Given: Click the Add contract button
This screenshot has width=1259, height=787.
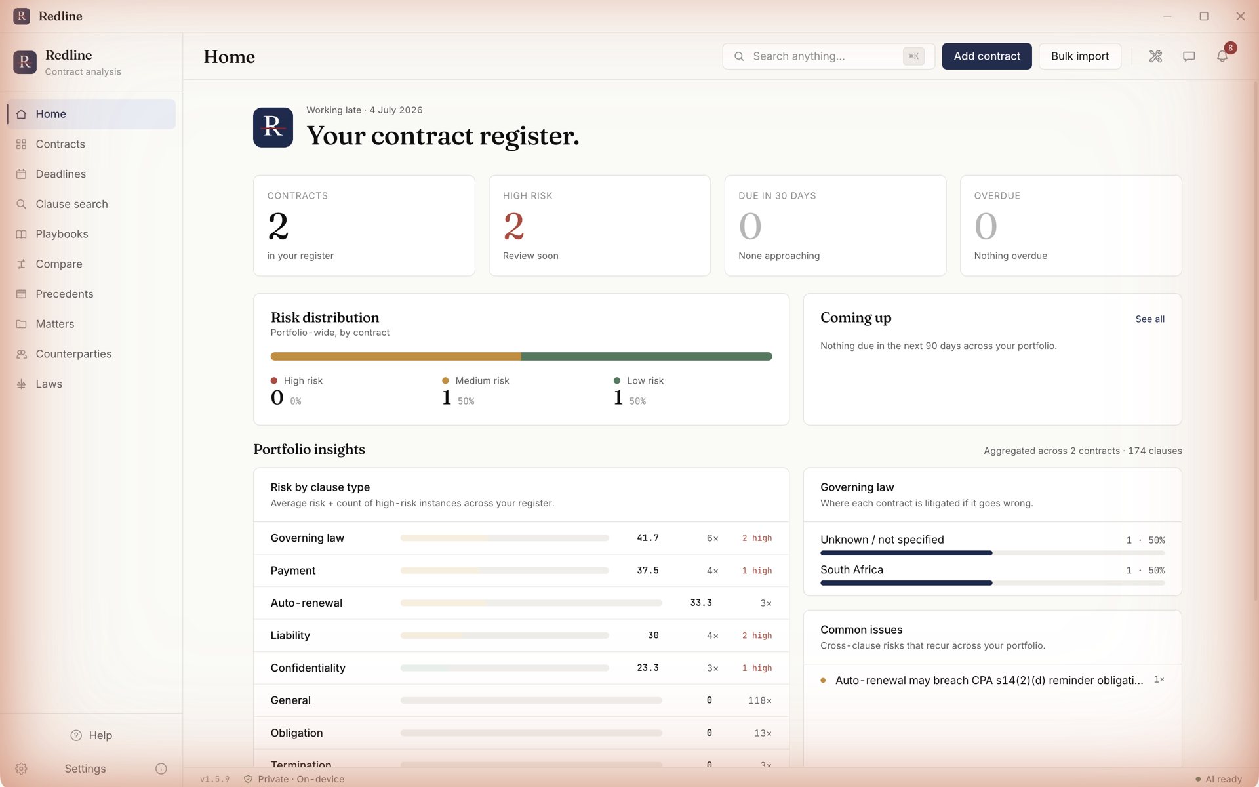Looking at the screenshot, I should (987, 56).
